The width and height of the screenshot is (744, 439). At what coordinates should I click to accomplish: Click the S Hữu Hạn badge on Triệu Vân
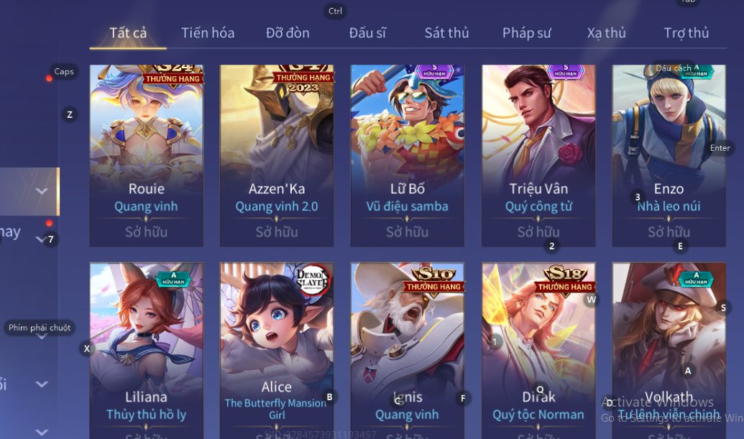coord(566,72)
